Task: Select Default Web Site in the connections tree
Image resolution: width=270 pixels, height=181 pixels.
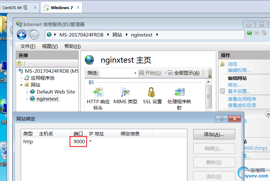Action: point(56,92)
